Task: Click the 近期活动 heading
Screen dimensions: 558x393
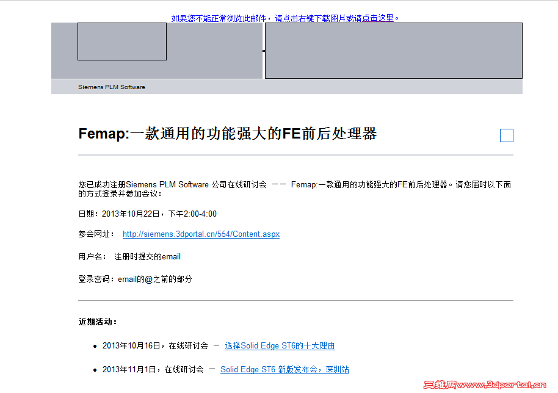Action: point(98,322)
